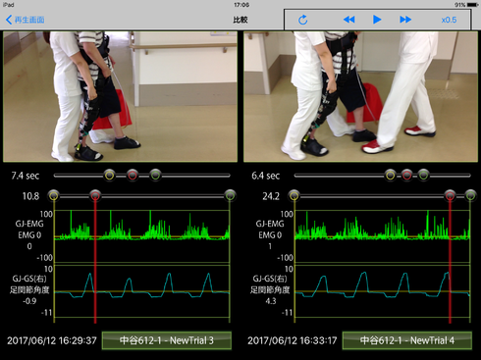Screen dimensions: 481x360
Task: Select red marker on right 6.4 sec slider
Action: pyautogui.click(x=406, y=176)
